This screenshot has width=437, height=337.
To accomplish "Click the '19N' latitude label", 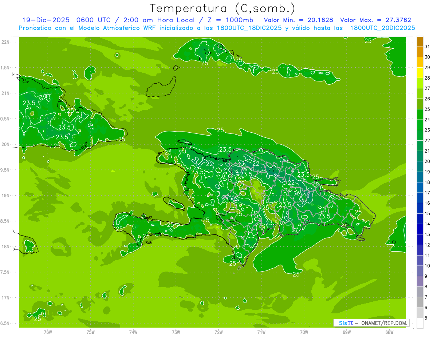I will coord(6,196).
